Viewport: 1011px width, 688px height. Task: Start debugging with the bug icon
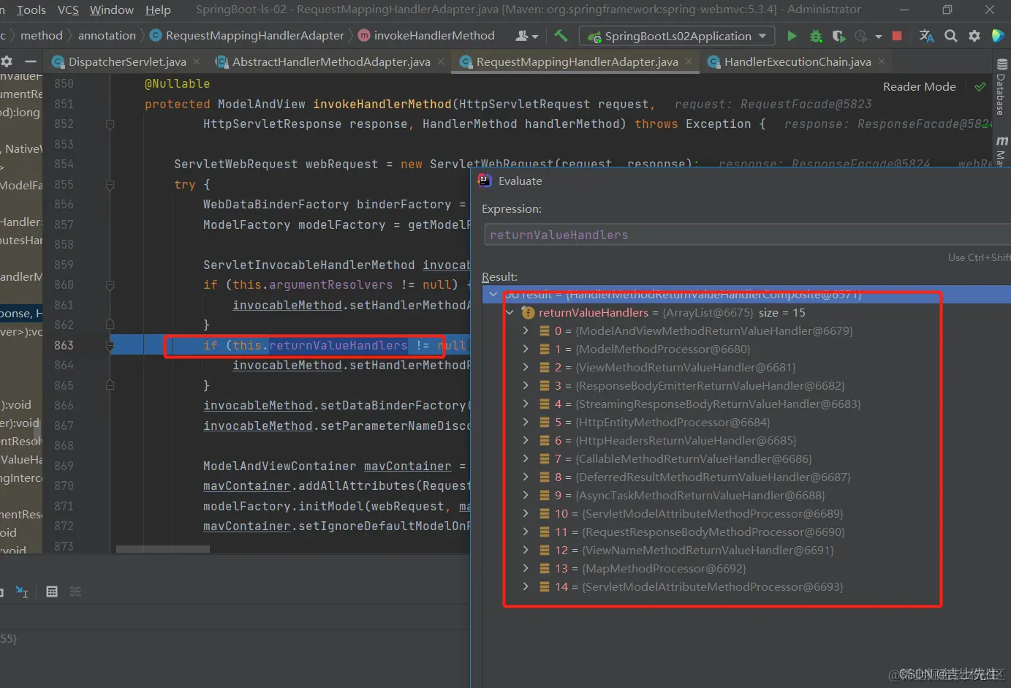(x=816, y=36)
